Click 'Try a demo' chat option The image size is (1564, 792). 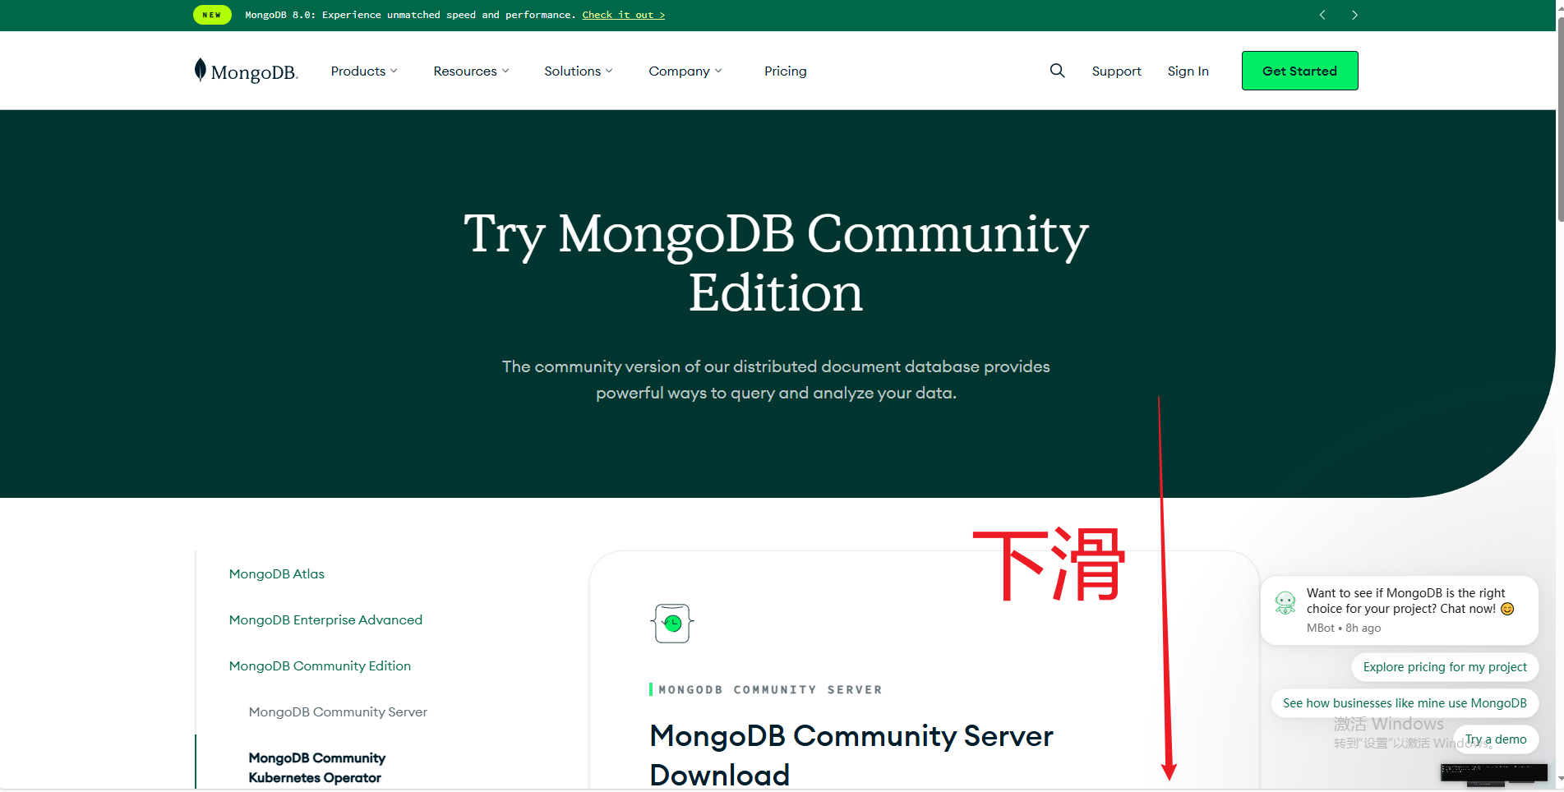coord(1495,739)
